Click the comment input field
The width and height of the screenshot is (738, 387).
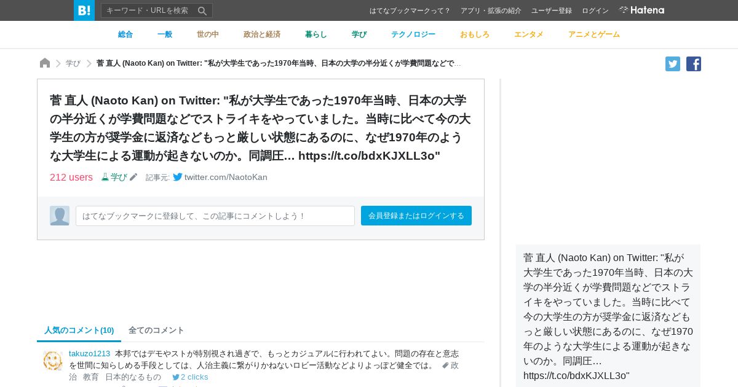(x=215, y=216)
